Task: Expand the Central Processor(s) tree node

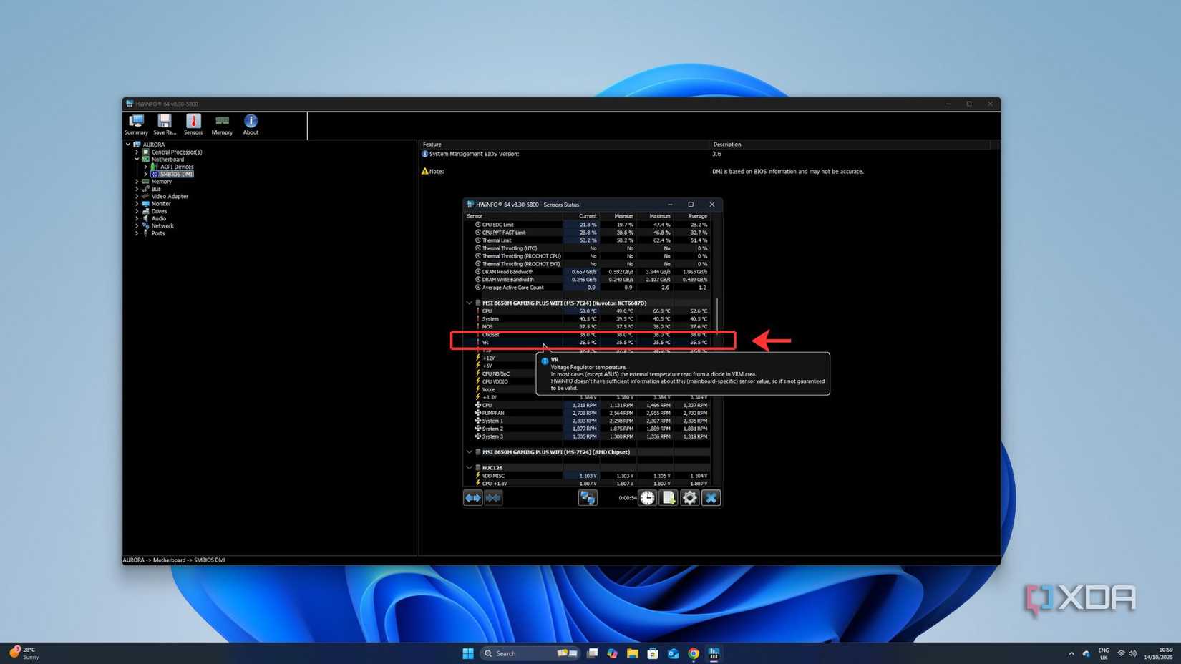Action: click(x=137, y=152)
